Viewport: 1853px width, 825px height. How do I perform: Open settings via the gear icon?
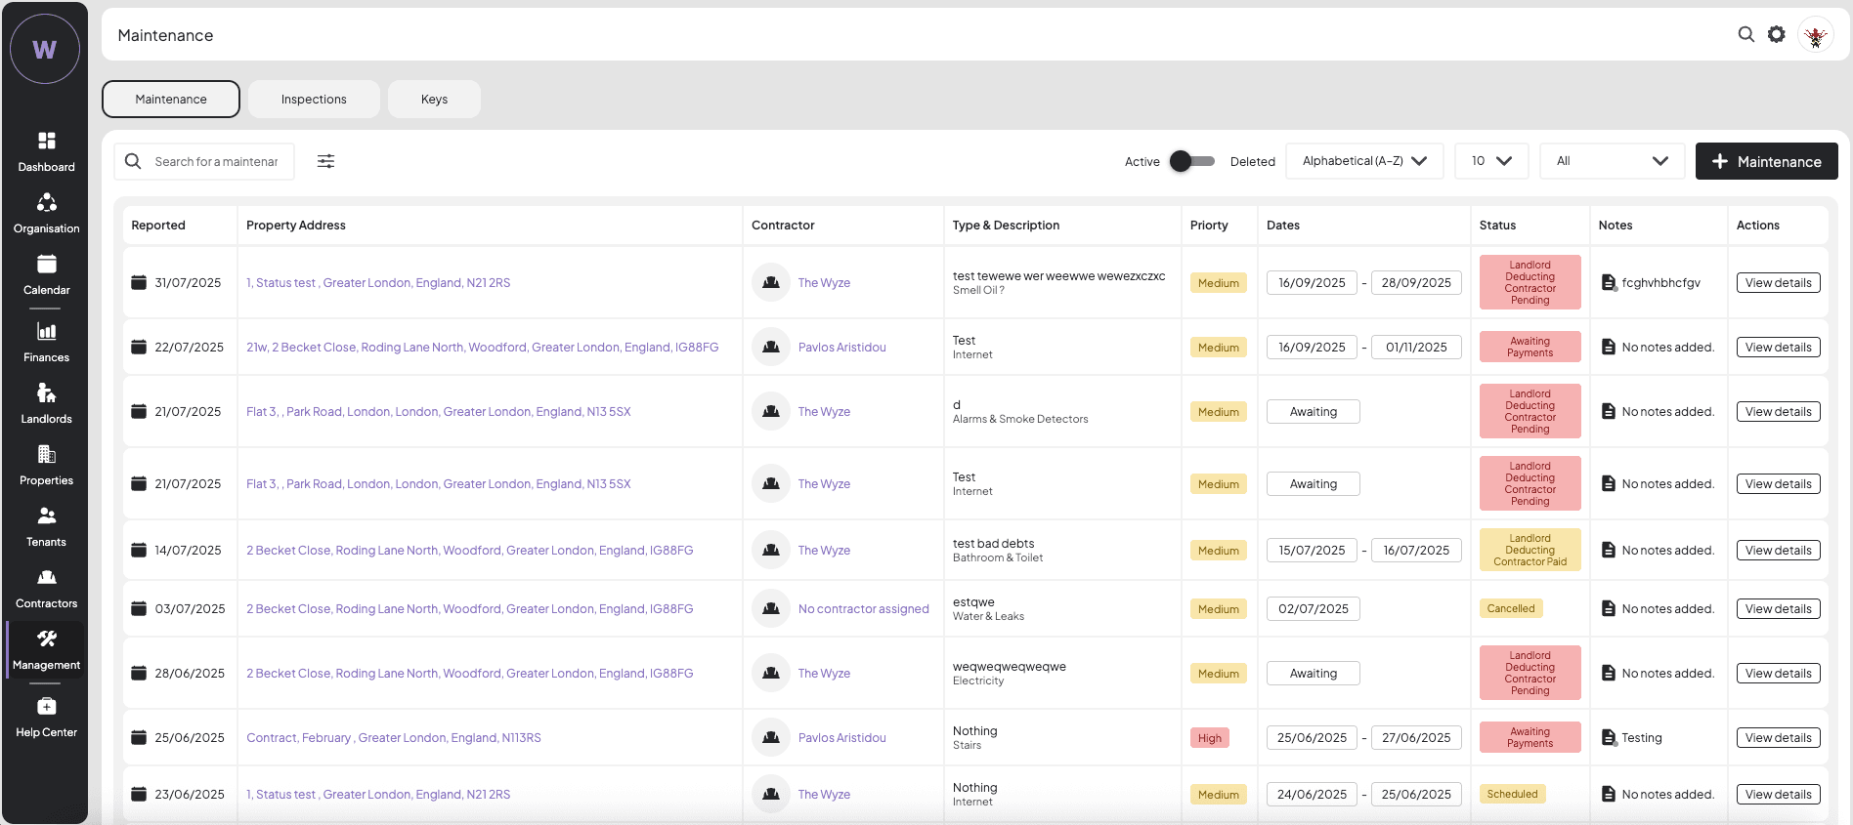(x=1776, y=34)
